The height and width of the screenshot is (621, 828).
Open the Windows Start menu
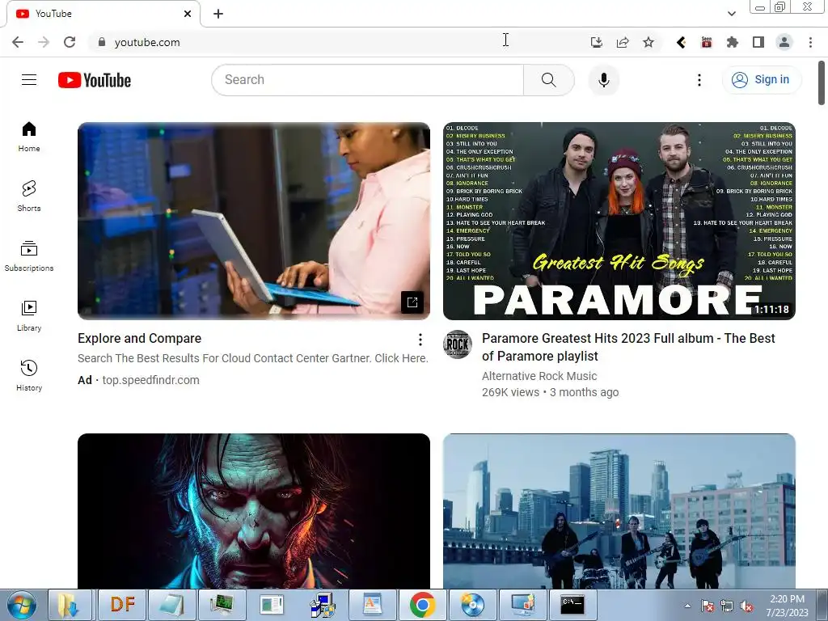coord(22,605)
